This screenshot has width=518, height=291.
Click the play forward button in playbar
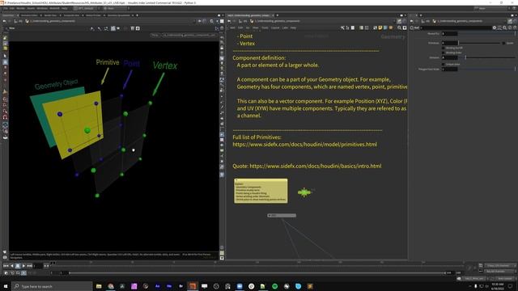pyautogui.click(x=23, y=266)
